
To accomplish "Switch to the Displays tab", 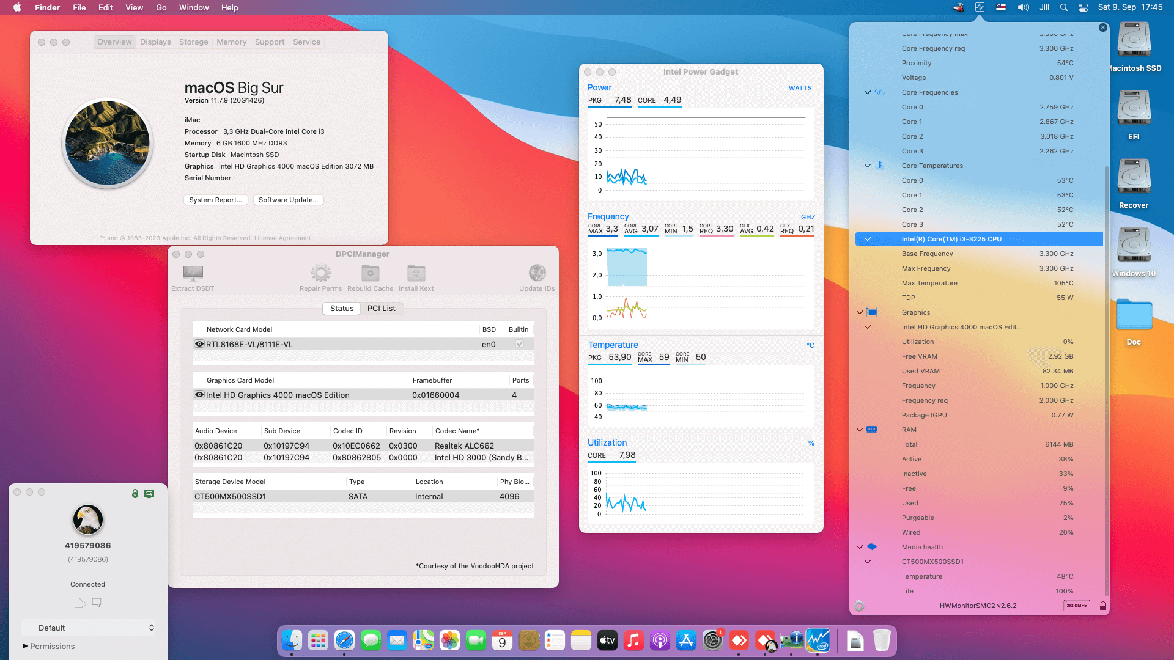I will pyautogui.click(x=155, y=42).
